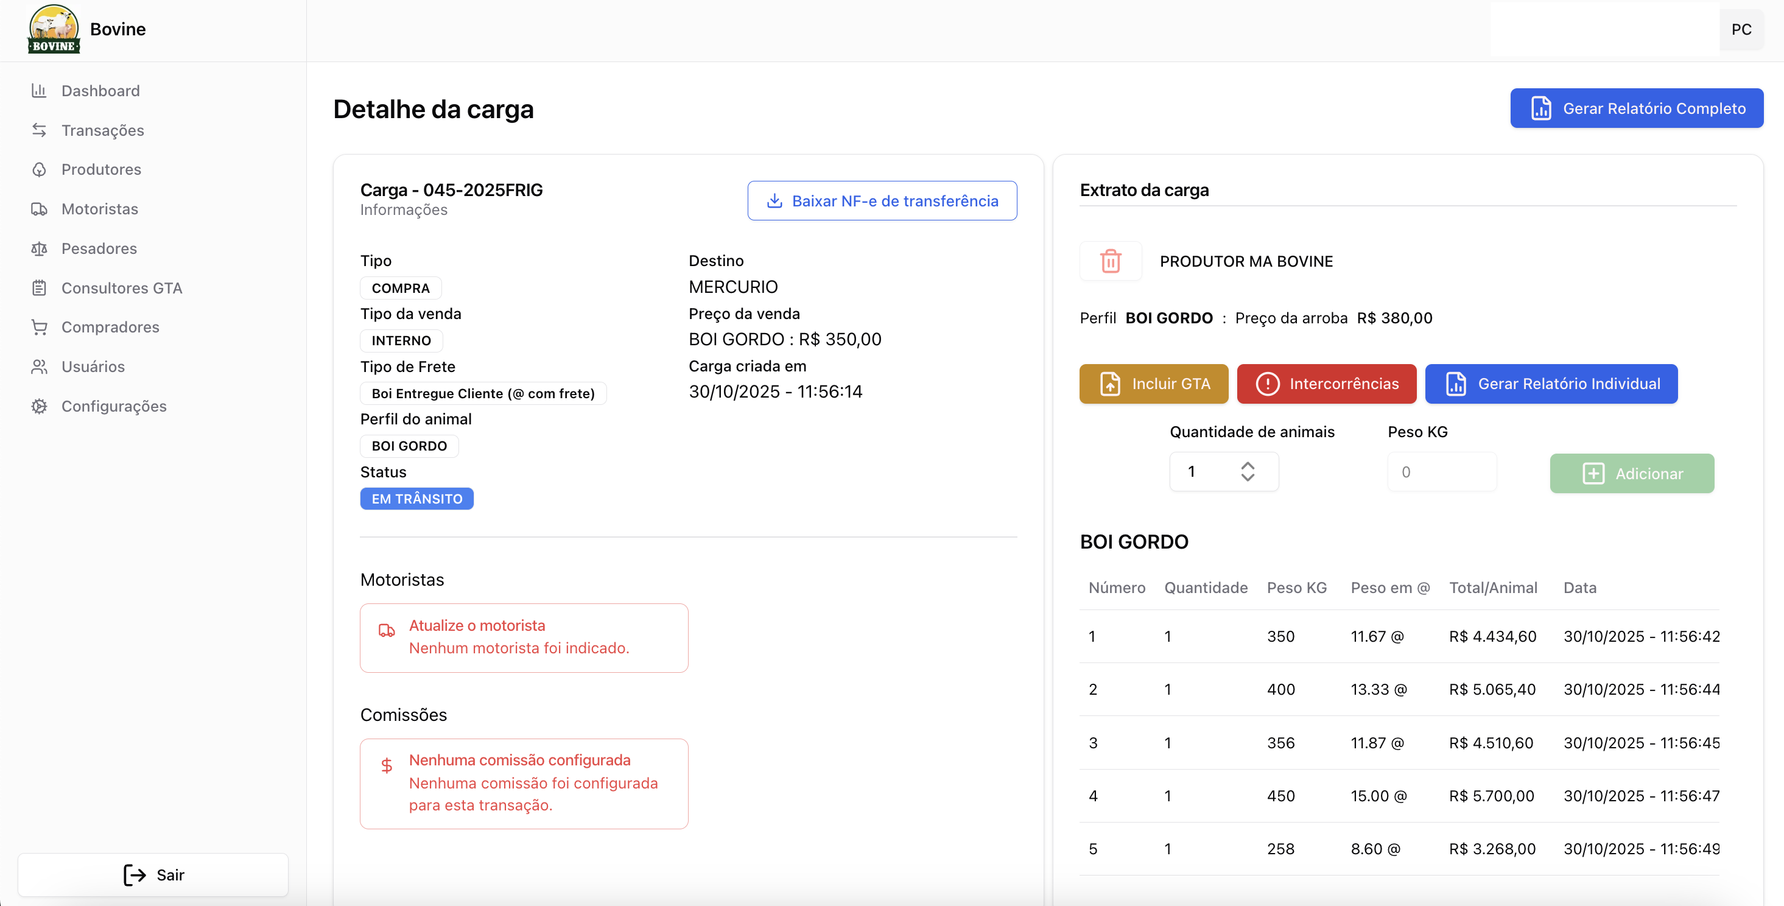Click the Sair logout icon
1784x906 pixels.
[134, 875]
